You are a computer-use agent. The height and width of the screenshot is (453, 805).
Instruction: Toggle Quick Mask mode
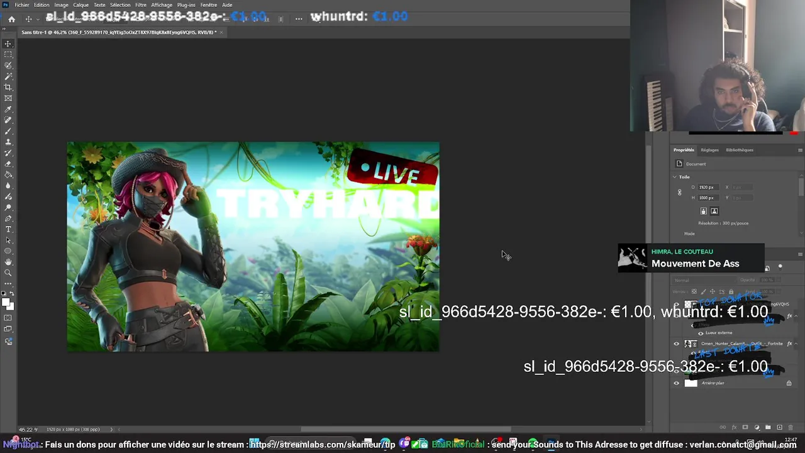tap(8, 317)
